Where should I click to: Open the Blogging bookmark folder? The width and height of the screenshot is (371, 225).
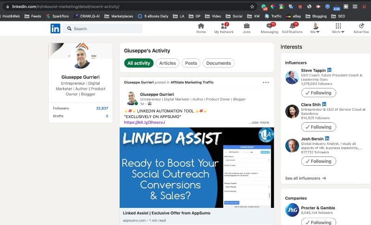pyautogui.click(x=316, y=16)
